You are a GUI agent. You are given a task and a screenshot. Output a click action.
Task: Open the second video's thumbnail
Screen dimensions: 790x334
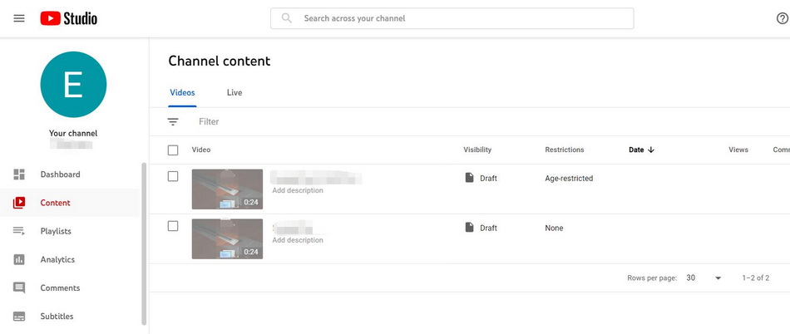point(227,238)
